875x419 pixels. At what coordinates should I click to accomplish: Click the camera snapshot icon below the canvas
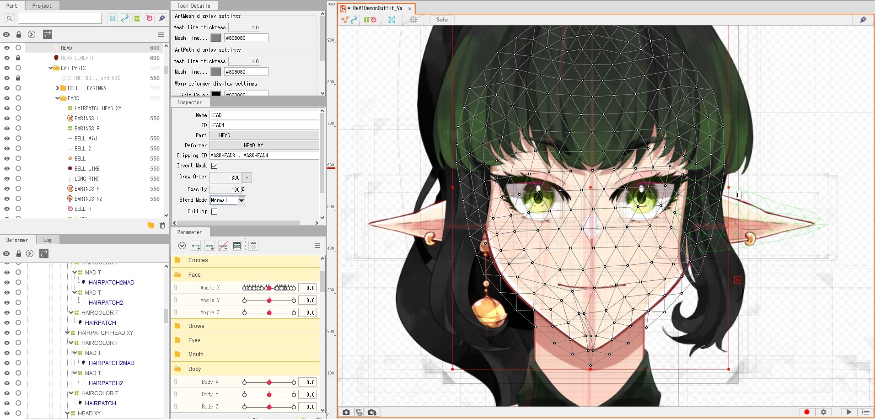346,412
